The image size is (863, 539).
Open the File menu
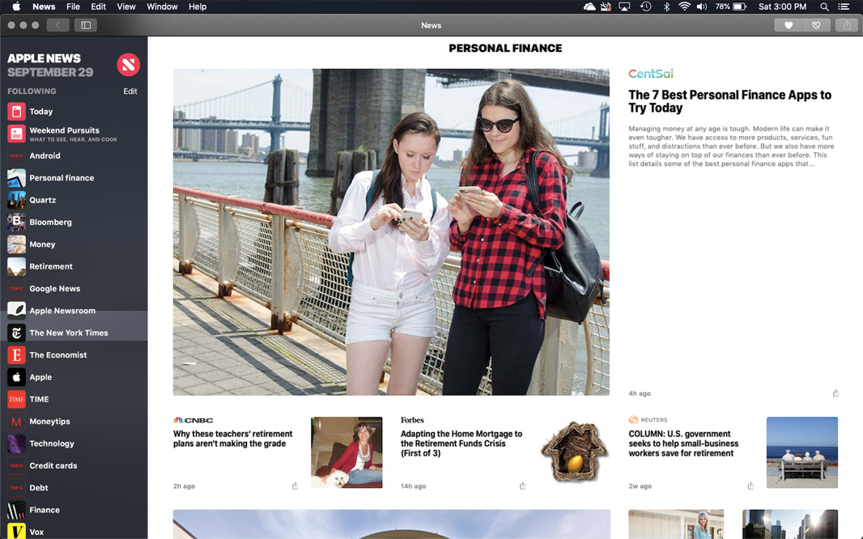[x=73, y=6]
